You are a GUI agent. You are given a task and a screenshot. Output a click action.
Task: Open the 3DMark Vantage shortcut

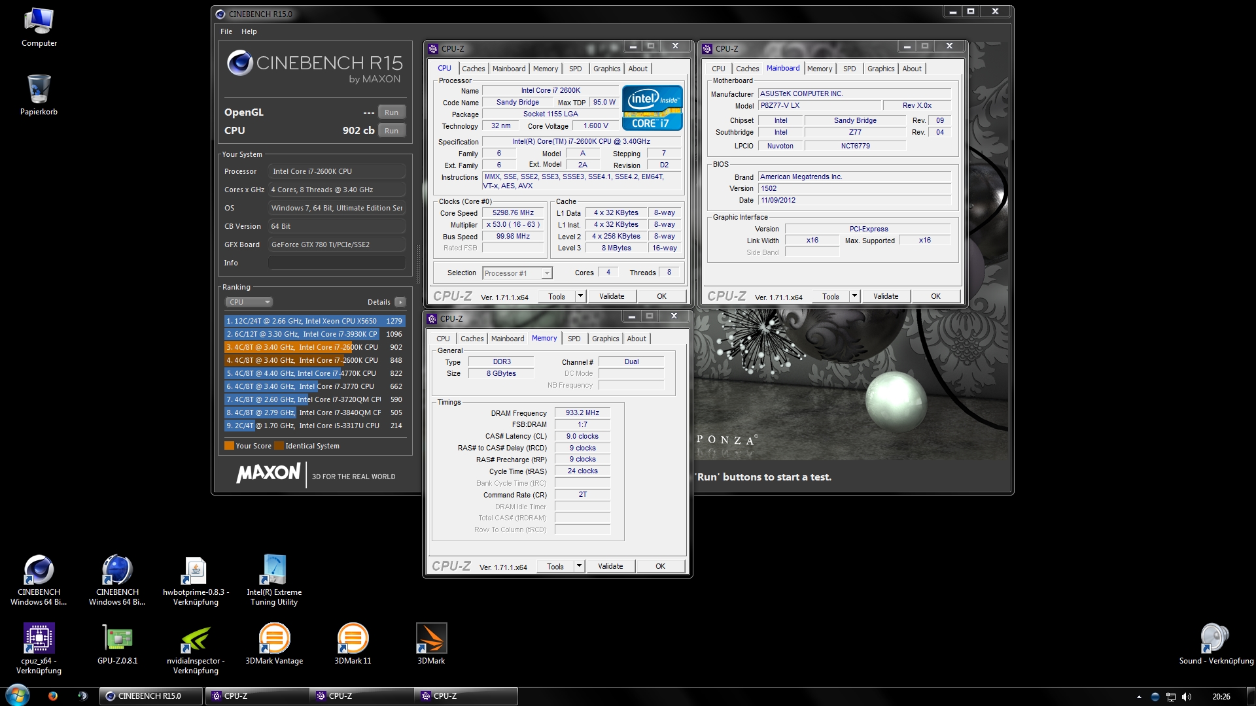(274, 645)
